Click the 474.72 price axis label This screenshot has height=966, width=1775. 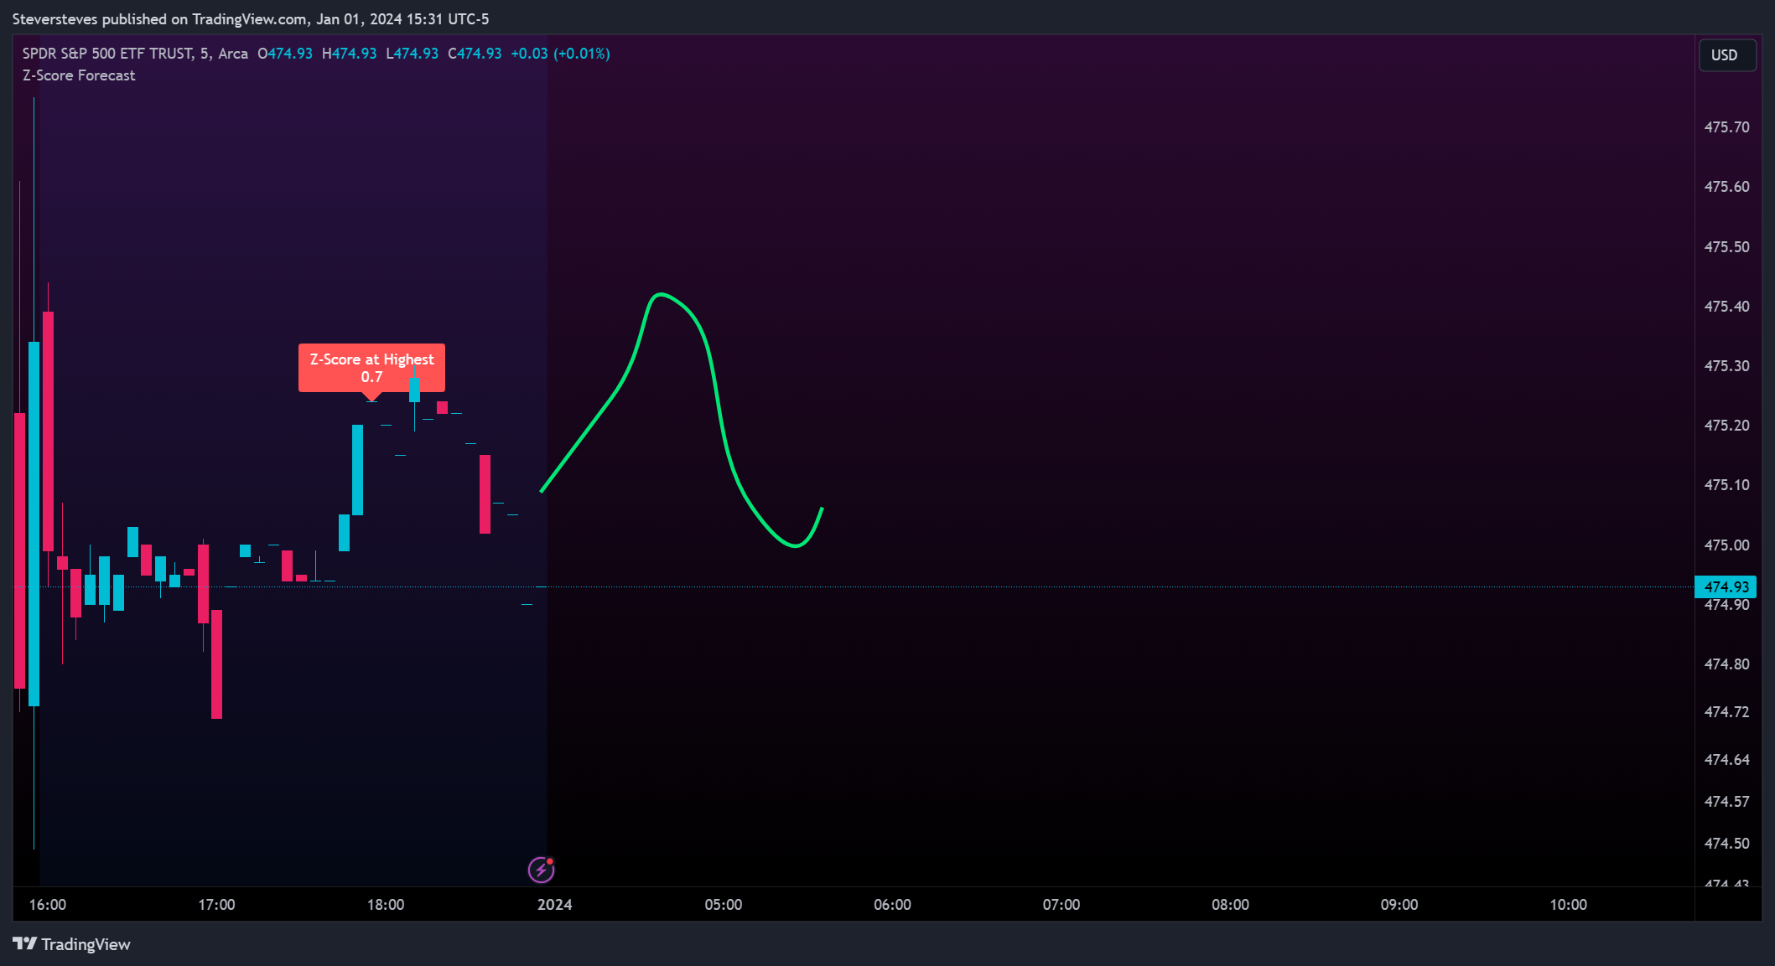pyautogui.click(x=1727, y=712)
